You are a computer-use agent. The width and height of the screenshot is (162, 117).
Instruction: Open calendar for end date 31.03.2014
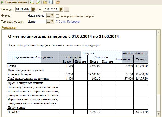(61, 9)
